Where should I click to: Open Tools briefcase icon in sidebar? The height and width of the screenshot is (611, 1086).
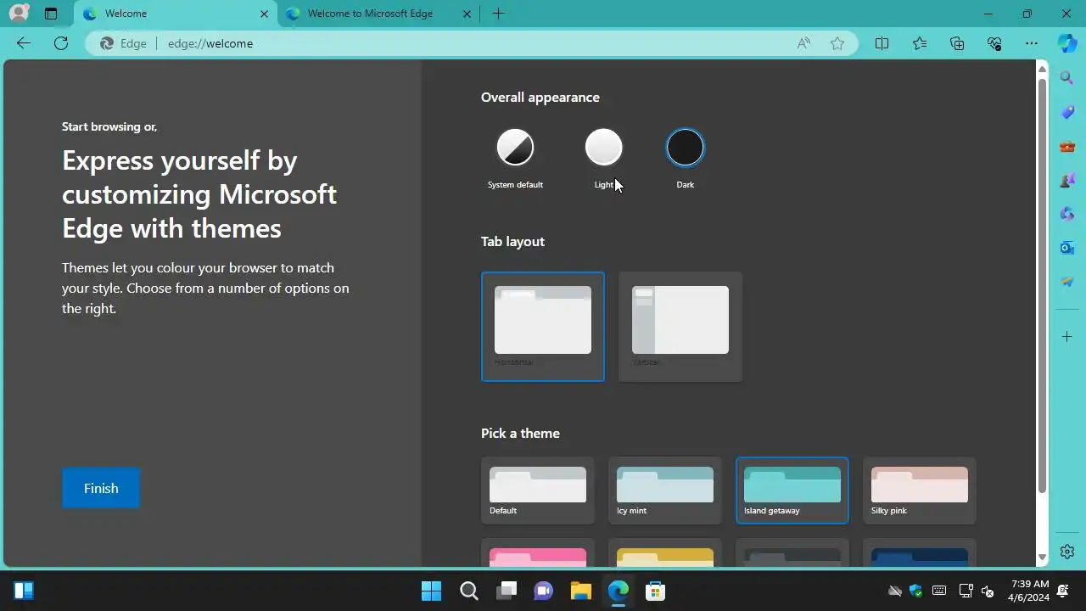pyautogui.click(x=1067, y=146)
